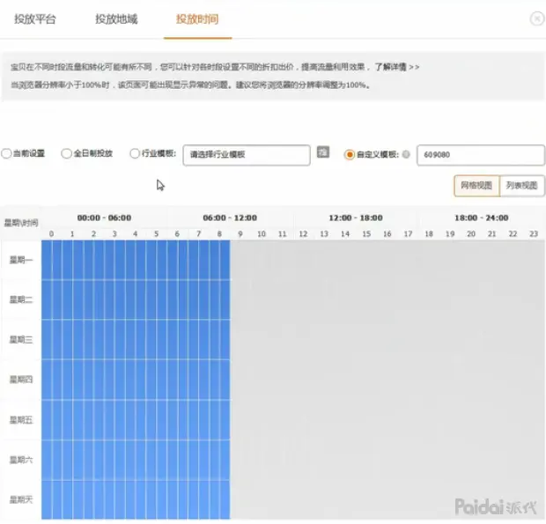Click hour 17 column header

click(408, 234)
